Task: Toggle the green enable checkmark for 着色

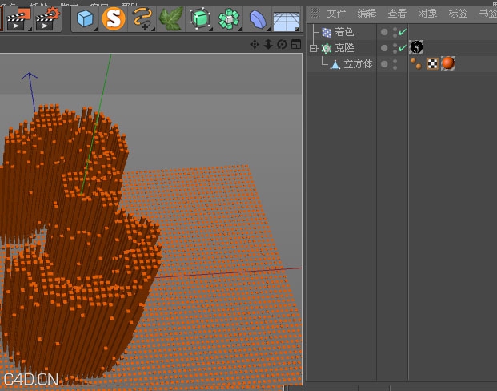Action: (403, 32)
